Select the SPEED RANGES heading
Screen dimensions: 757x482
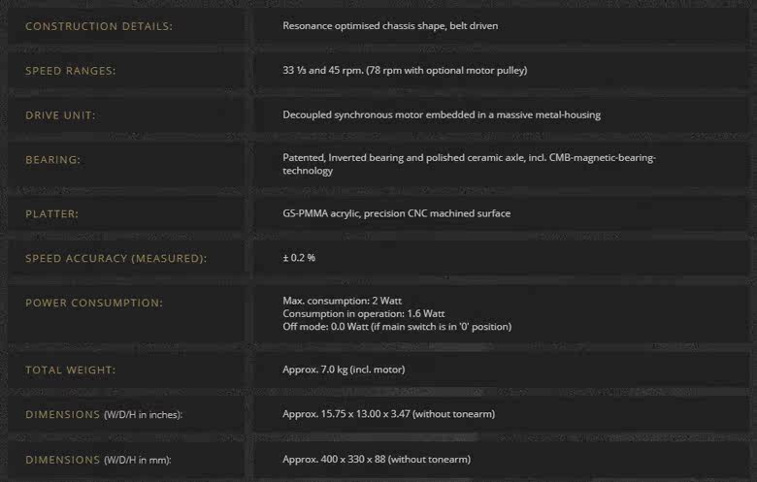tap(71, 71)
